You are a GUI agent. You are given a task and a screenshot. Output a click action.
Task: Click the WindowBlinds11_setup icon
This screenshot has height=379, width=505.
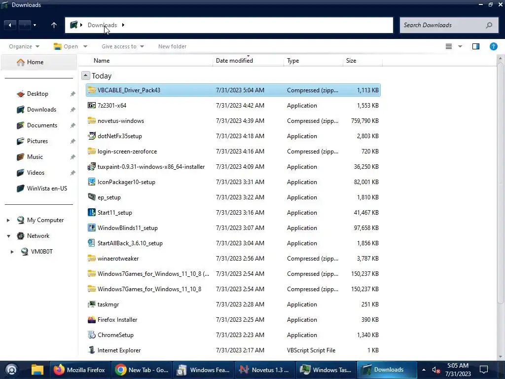click(92, 228)
